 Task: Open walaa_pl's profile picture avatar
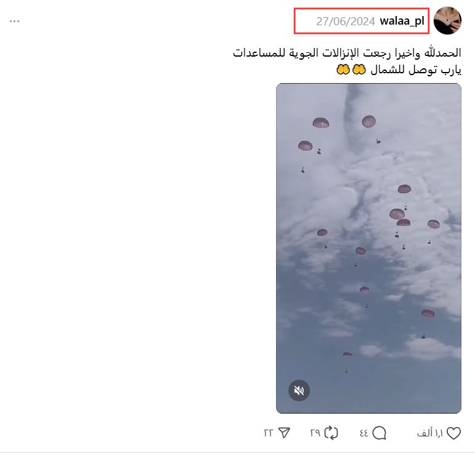point(447,20)
